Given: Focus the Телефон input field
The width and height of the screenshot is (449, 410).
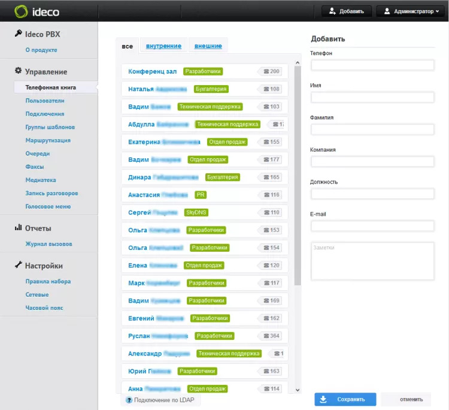Looking at the screenshot, I should click(372, 65).
